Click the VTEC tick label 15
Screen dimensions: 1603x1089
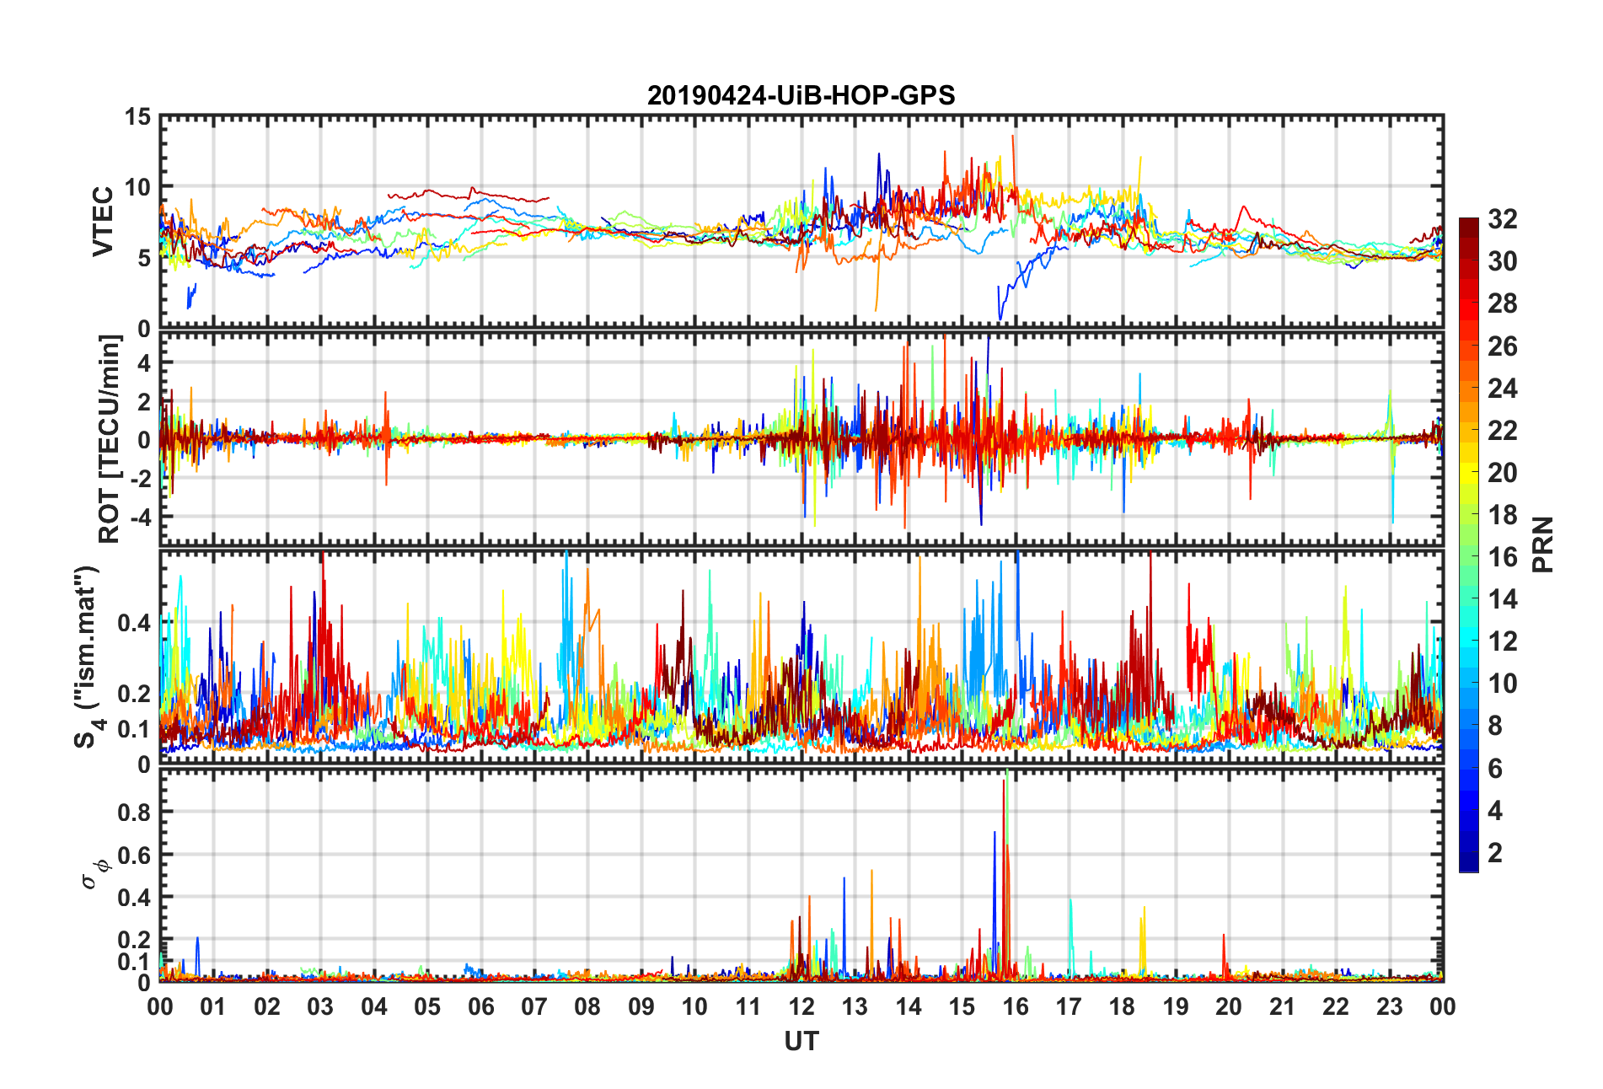point(138,117)
